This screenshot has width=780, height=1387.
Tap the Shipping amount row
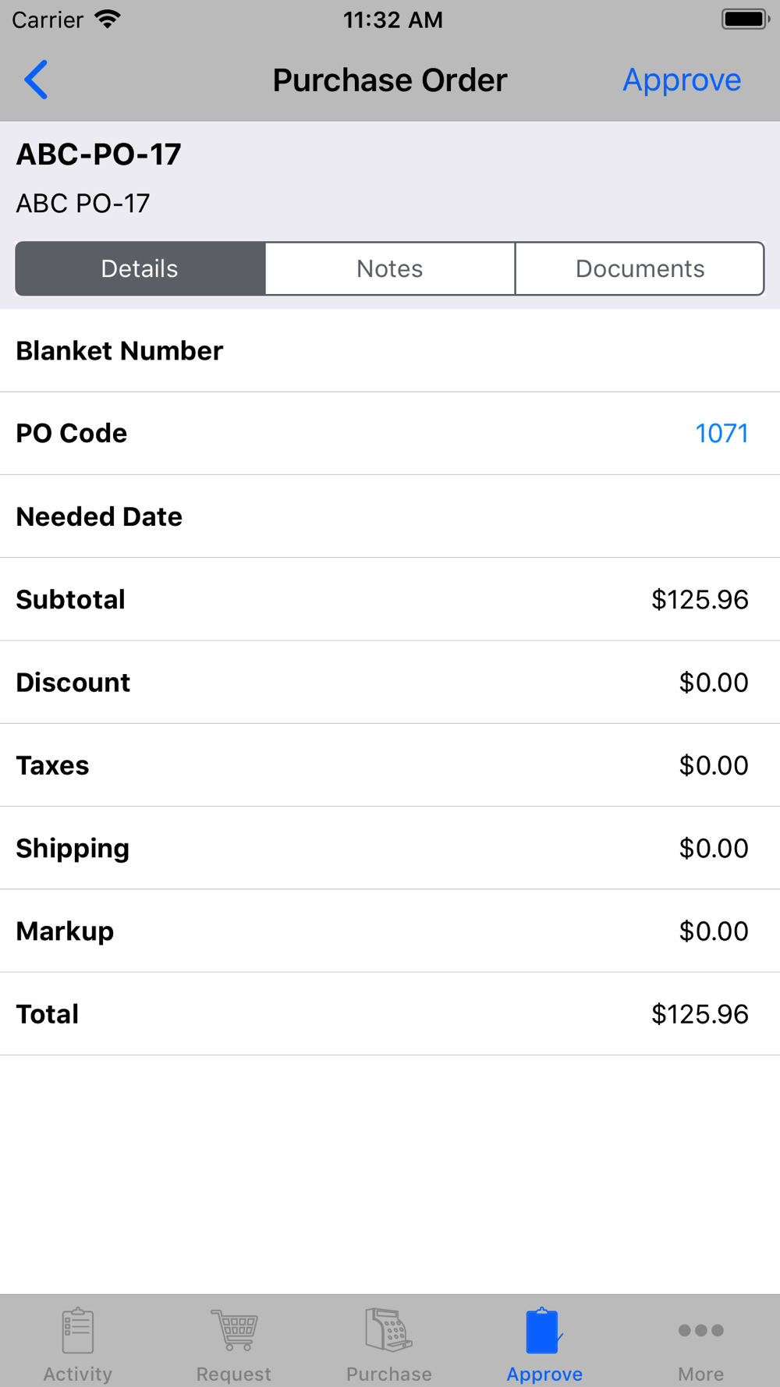[x=390, y=849]
